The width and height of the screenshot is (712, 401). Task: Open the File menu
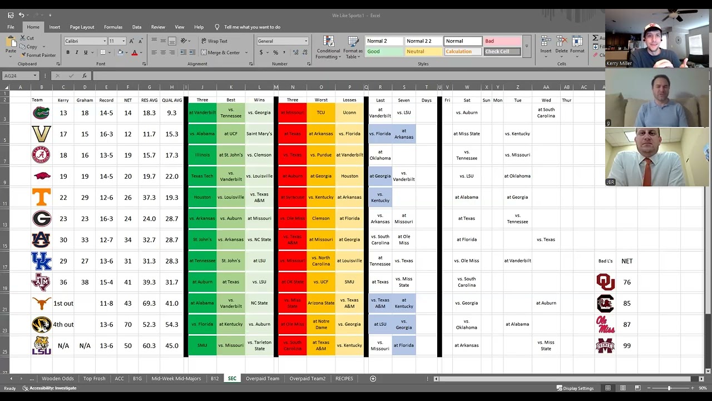click(x=11, y=27)
